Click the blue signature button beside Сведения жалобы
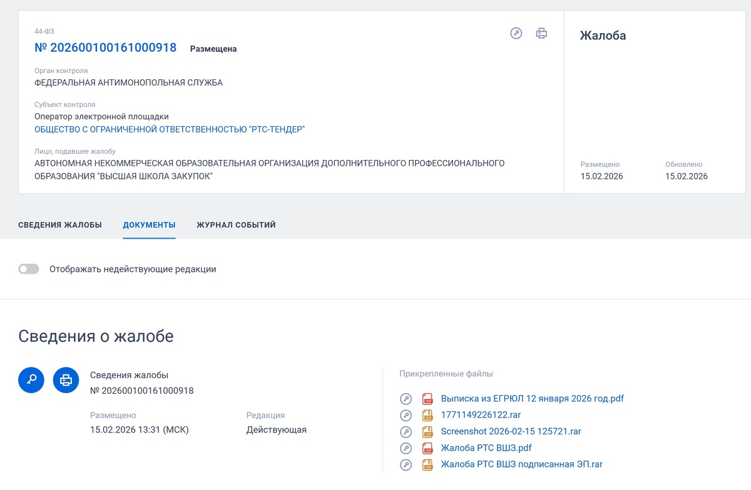 pyautogui.click(x=31, y=380)
